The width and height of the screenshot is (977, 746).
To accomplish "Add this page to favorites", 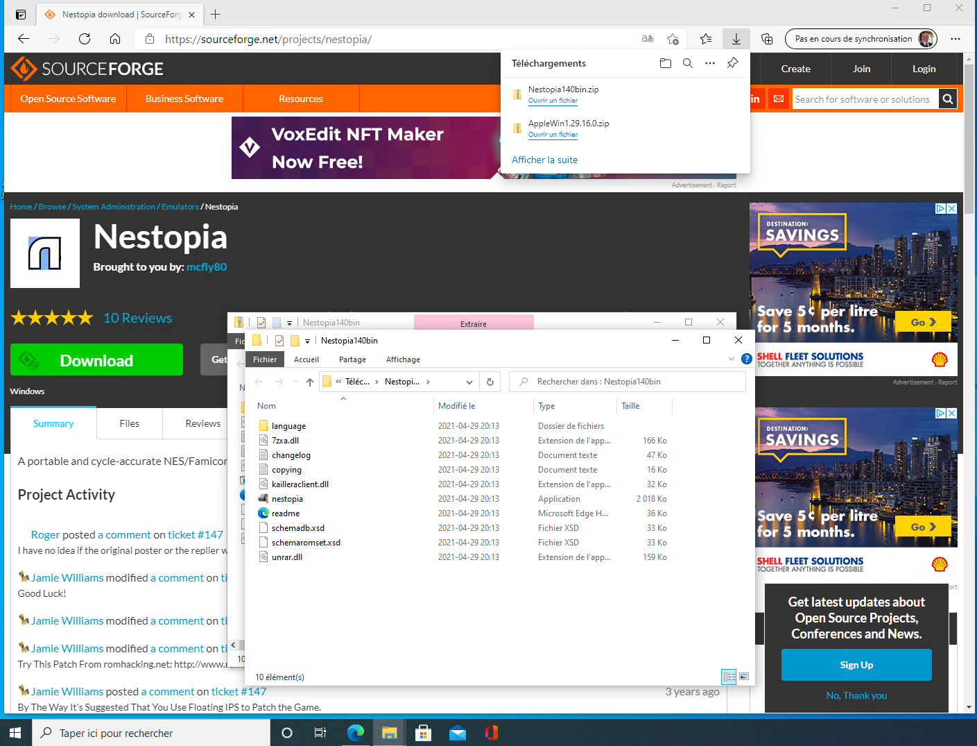I will click(673, 39).
